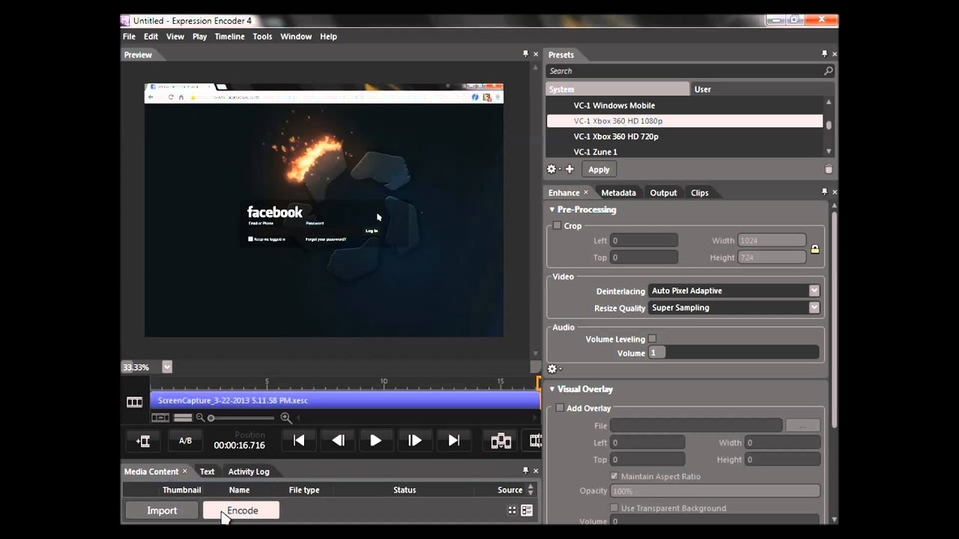Viewport: 959px width, 539px height.
Task: Open the Timeline menu
Action: (x=229, y=36)
